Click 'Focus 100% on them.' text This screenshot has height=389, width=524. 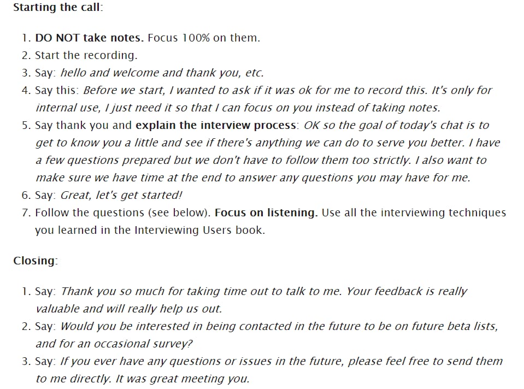(x=203, y=38)
